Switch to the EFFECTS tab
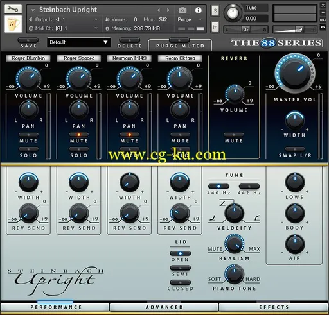 tap(274, 307)
